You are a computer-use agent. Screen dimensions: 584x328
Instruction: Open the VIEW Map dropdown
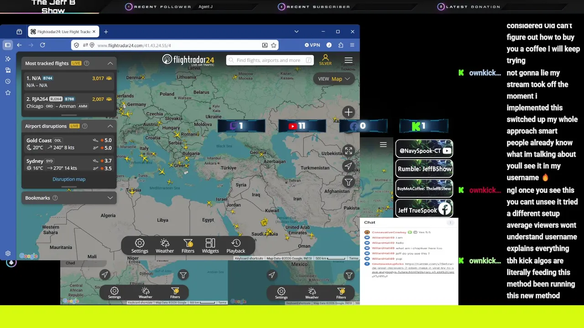(x=334, y=79)
